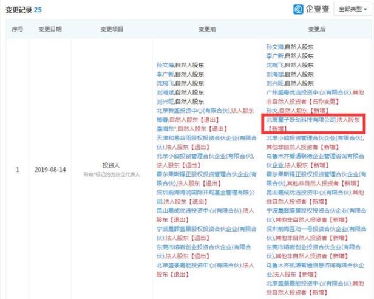Screen dimensions: 374x299
Task: Open the 全部类型 filter dropdown
Action: coord(353,9)
